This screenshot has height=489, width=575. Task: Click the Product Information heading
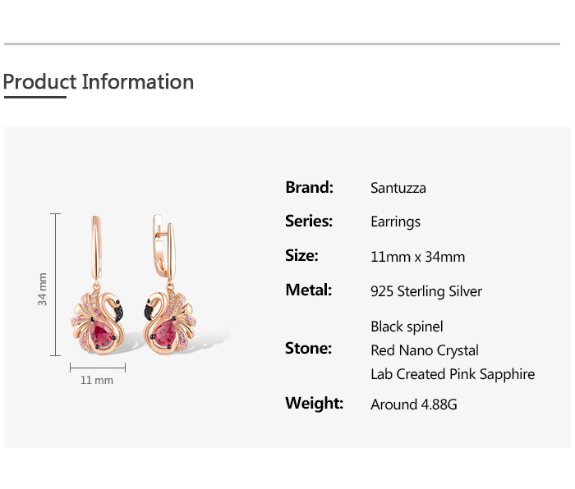pos(99,82)
